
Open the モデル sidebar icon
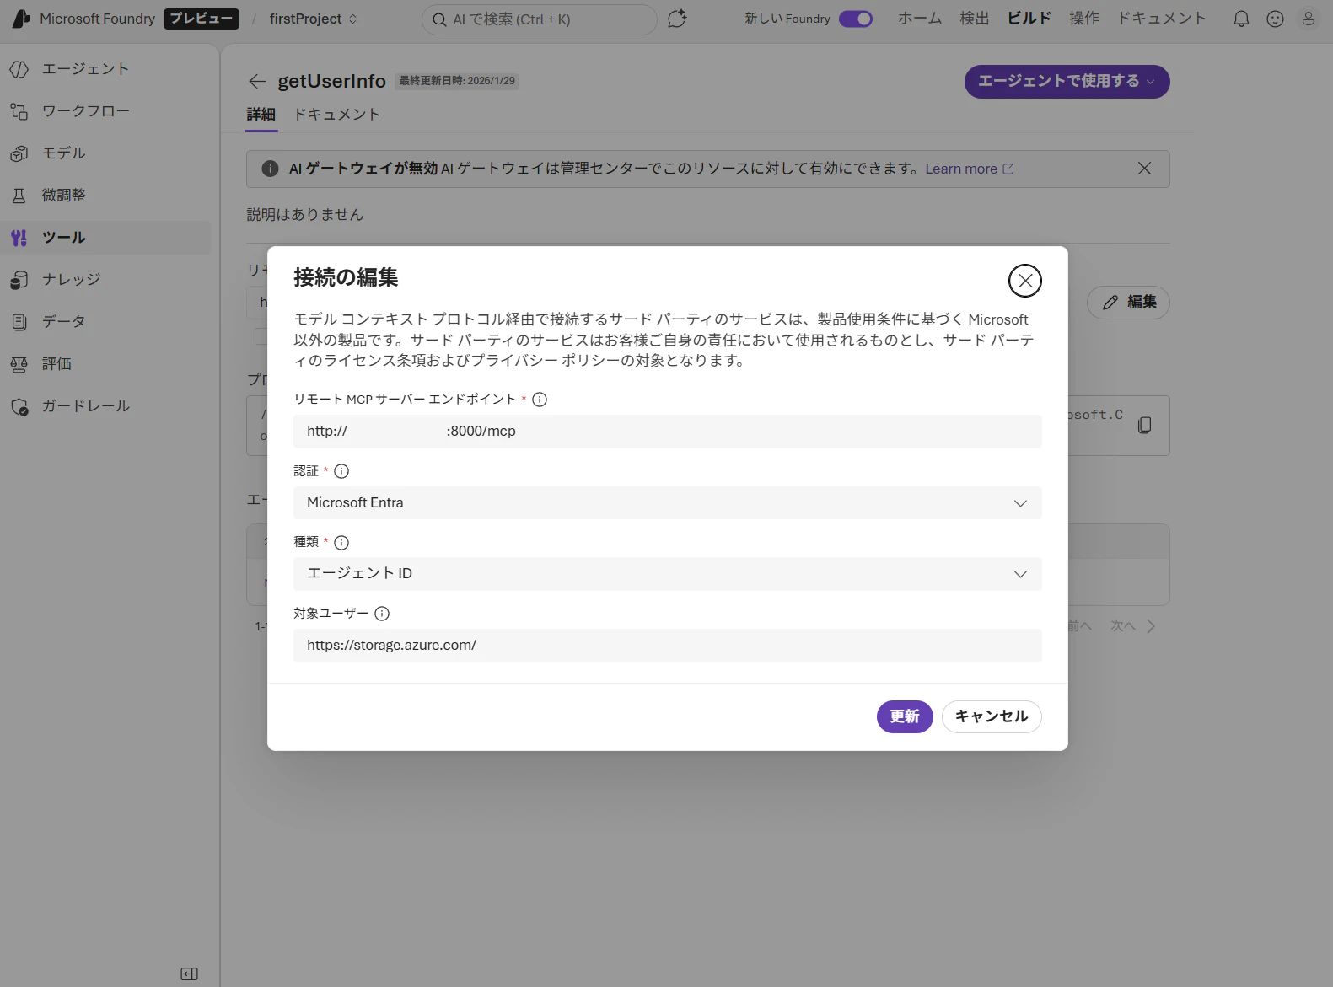point(19,153)
